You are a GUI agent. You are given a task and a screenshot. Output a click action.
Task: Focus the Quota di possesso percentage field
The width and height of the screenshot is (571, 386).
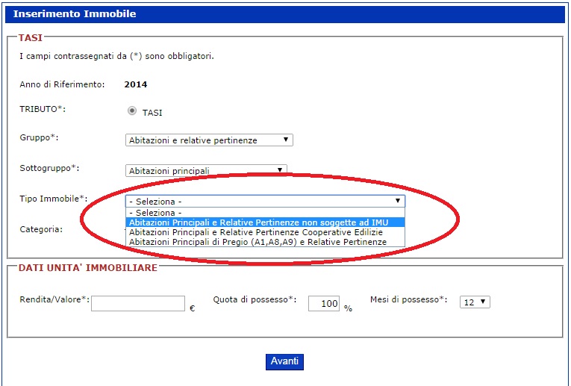(x=323, y=304)
